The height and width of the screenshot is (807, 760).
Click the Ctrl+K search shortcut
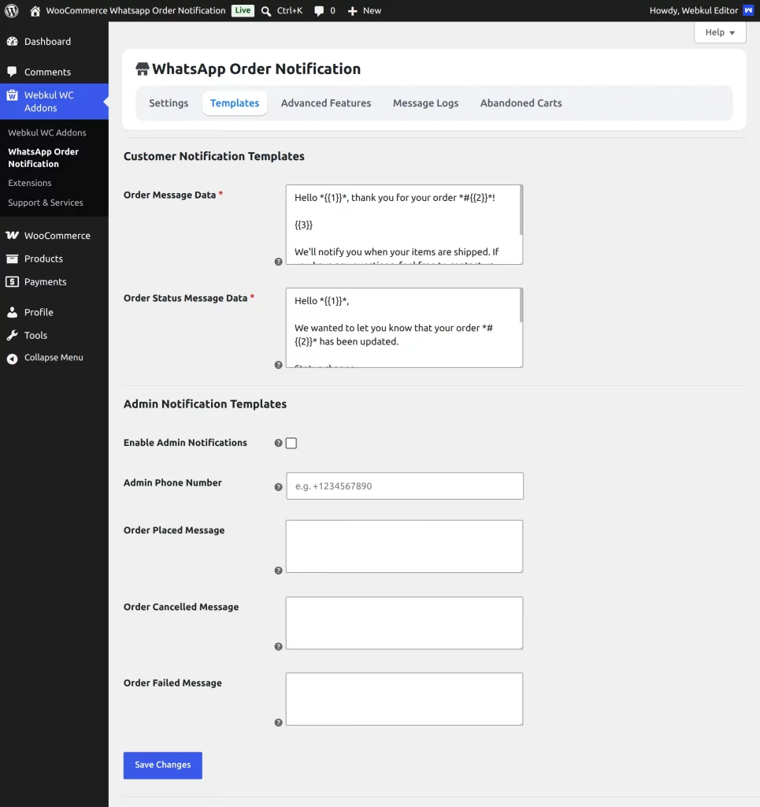(290, 10)
